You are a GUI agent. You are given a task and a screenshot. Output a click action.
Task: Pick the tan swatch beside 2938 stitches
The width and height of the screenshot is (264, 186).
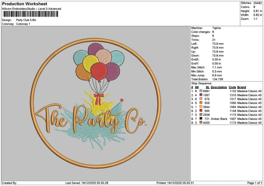click(201, 114)
